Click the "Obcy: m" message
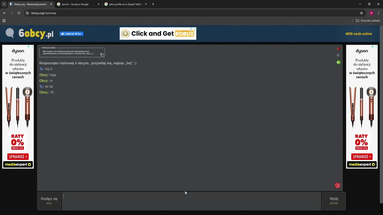The width and height of the screenshot is (383, 215). coord(46,81)
